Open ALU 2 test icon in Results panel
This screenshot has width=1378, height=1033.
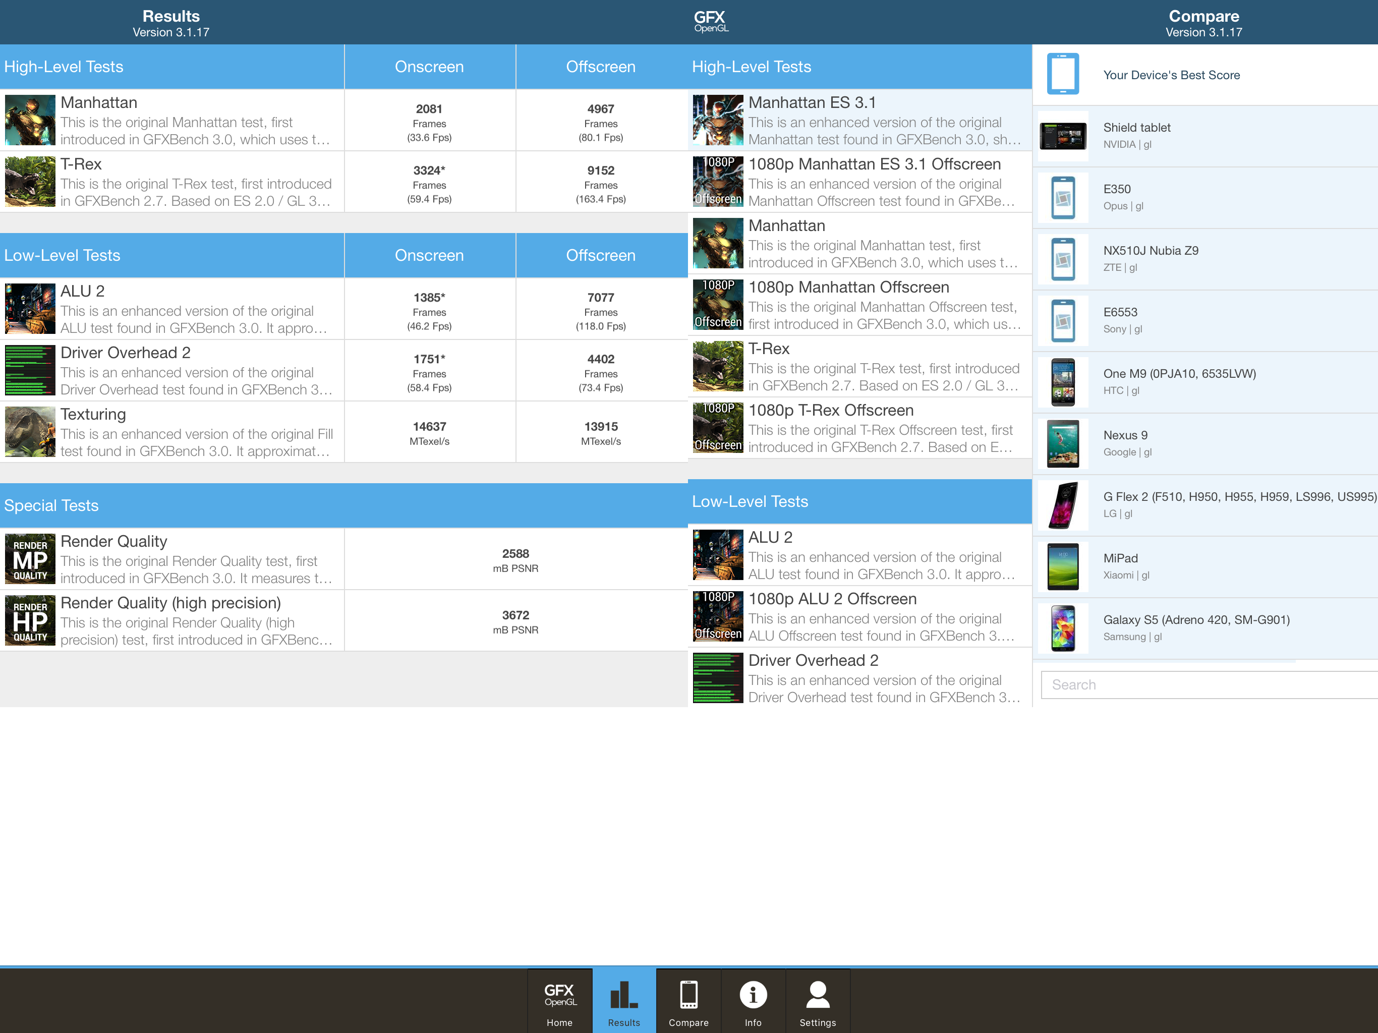point(30,308)
